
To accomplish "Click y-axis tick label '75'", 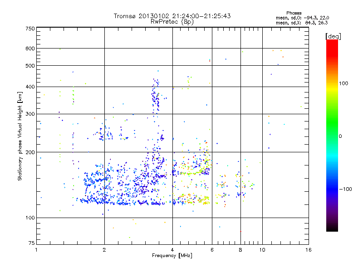I will point(32,243).
